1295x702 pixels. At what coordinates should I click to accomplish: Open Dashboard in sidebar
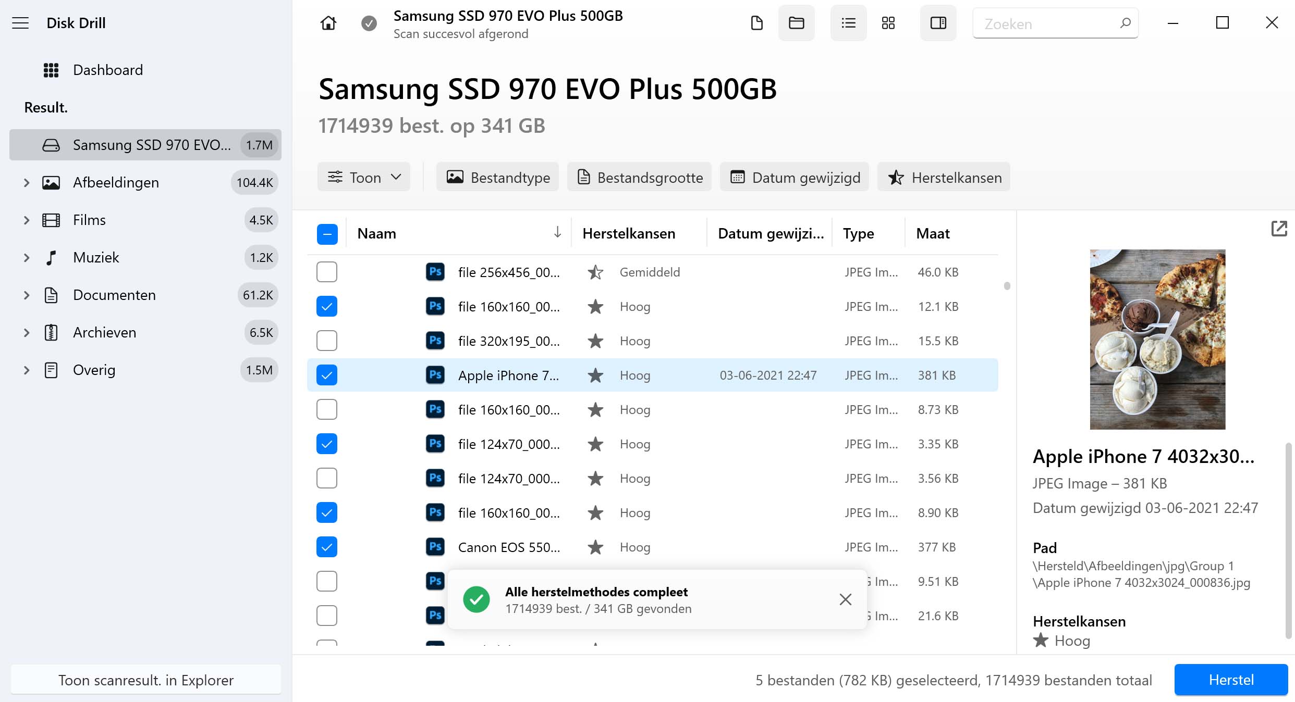coord(108,70)
